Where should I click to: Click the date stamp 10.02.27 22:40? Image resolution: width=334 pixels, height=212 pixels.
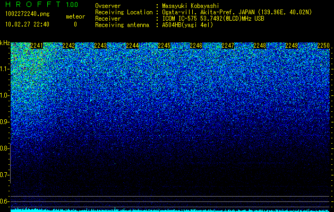pyautogui.click(x=27, y=24)
